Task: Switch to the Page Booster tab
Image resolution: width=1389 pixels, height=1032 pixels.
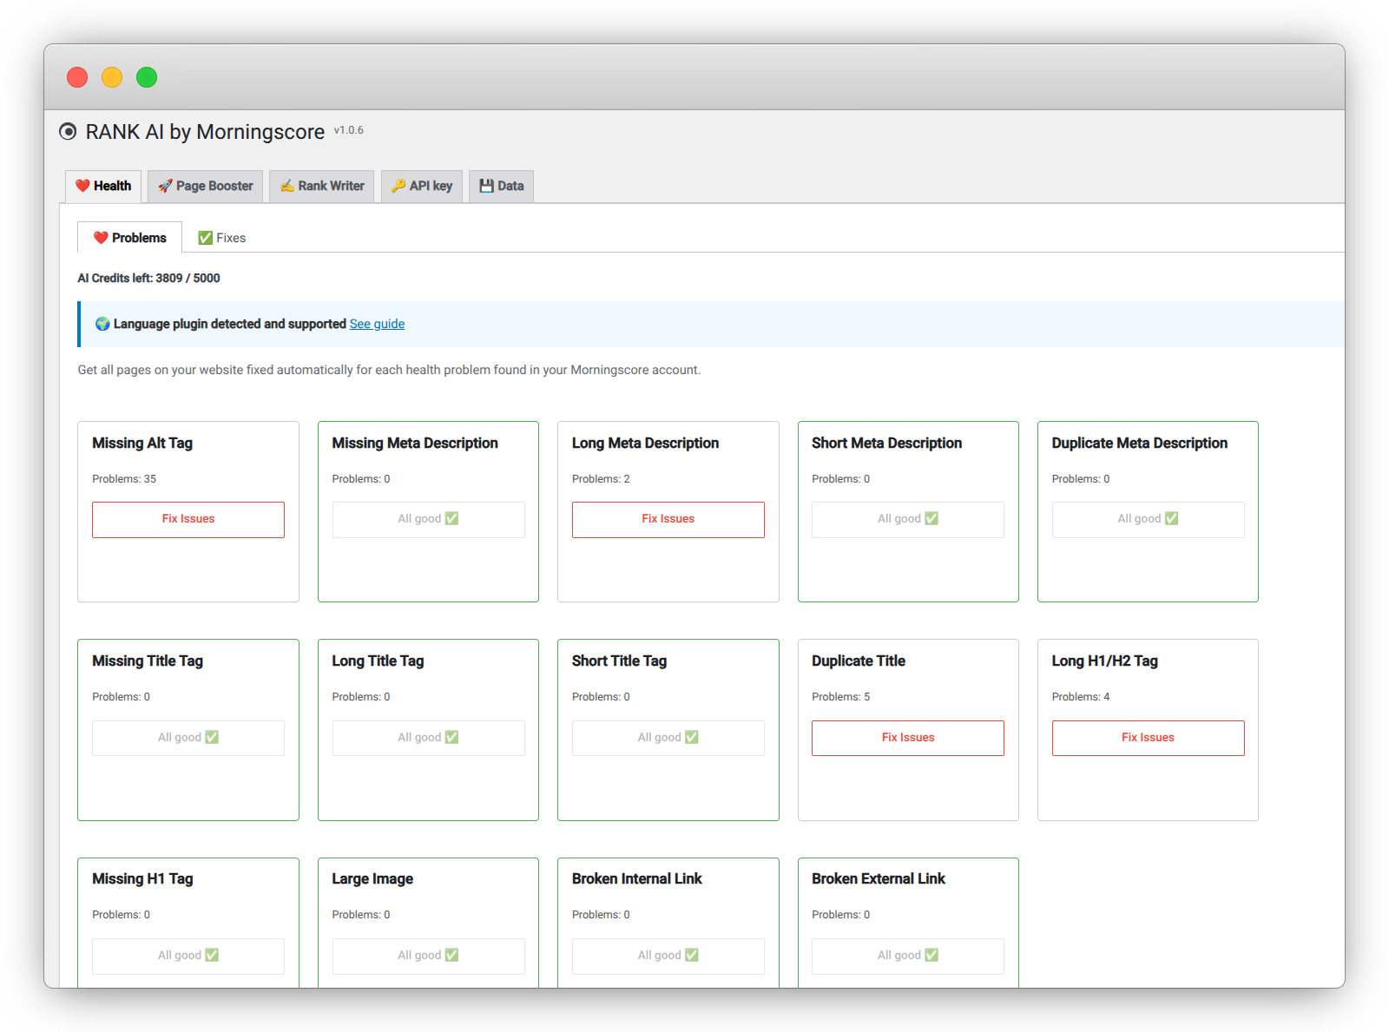Action: [x=206, y=186]
